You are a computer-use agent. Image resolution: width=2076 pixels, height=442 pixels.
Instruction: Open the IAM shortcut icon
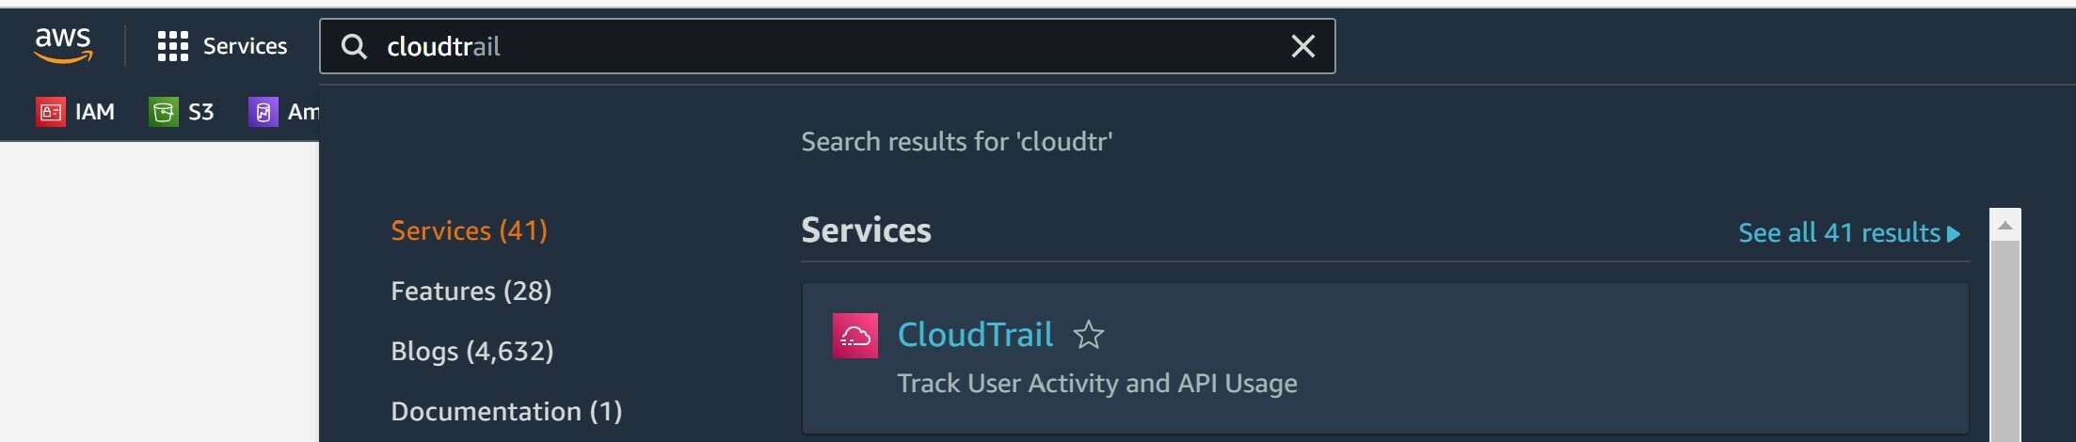tap(51, 112)
